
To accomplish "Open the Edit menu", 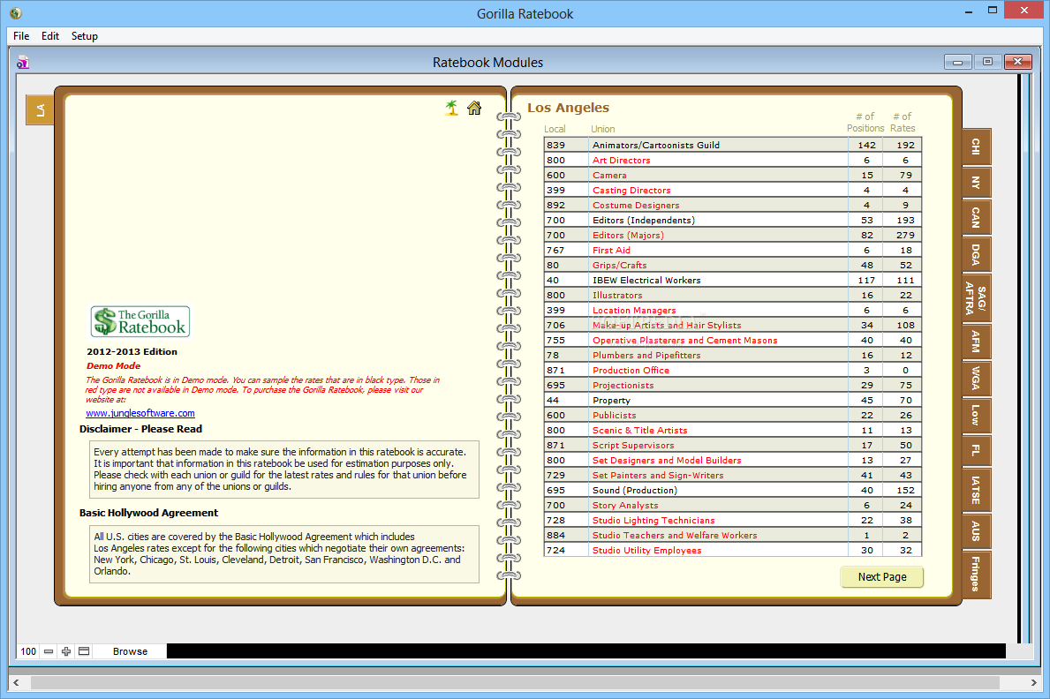I will (50, 36).
